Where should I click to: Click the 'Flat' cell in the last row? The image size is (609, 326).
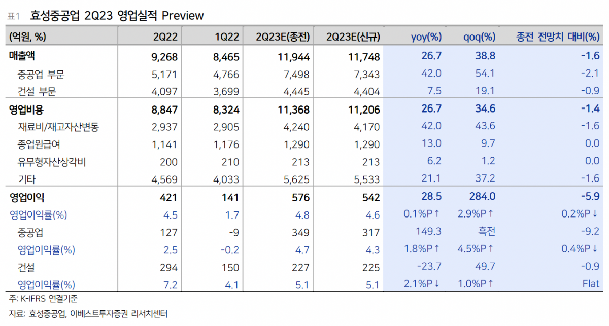[591, 284]
